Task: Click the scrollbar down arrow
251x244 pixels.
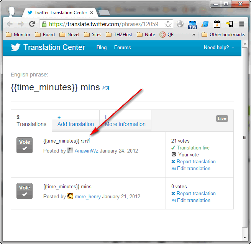Action: [245, 237]
